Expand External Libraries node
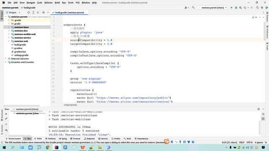The height and width of the screenshot is (151, 269). pos(5,59)
